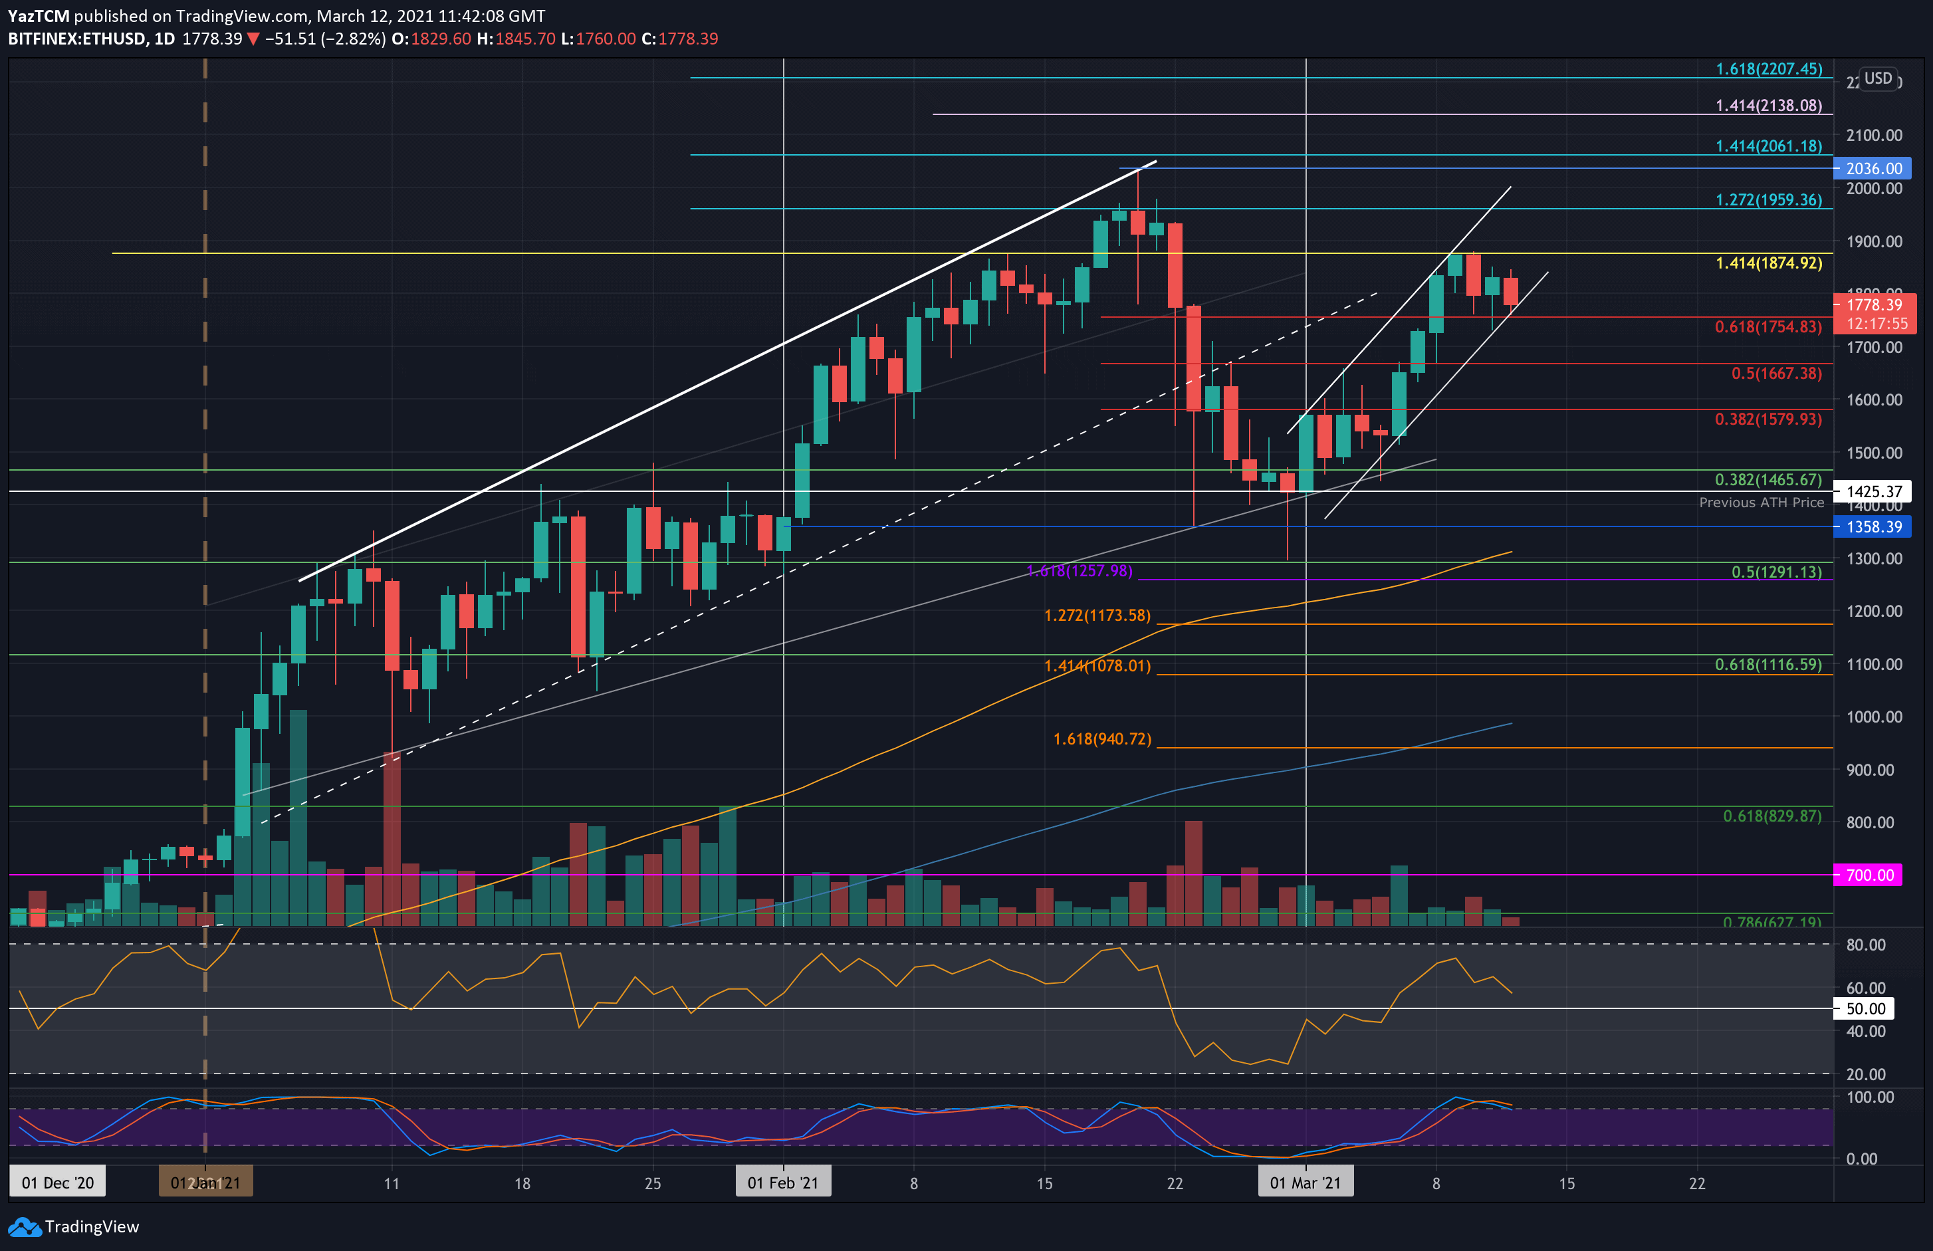Screen dimensions: 1933x1251
Task: Click the 1358.39 blue price tag
Action: [1873, 526]
